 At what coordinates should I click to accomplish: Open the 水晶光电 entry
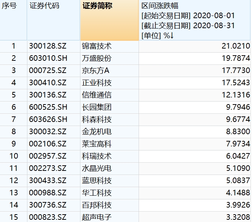97,168
